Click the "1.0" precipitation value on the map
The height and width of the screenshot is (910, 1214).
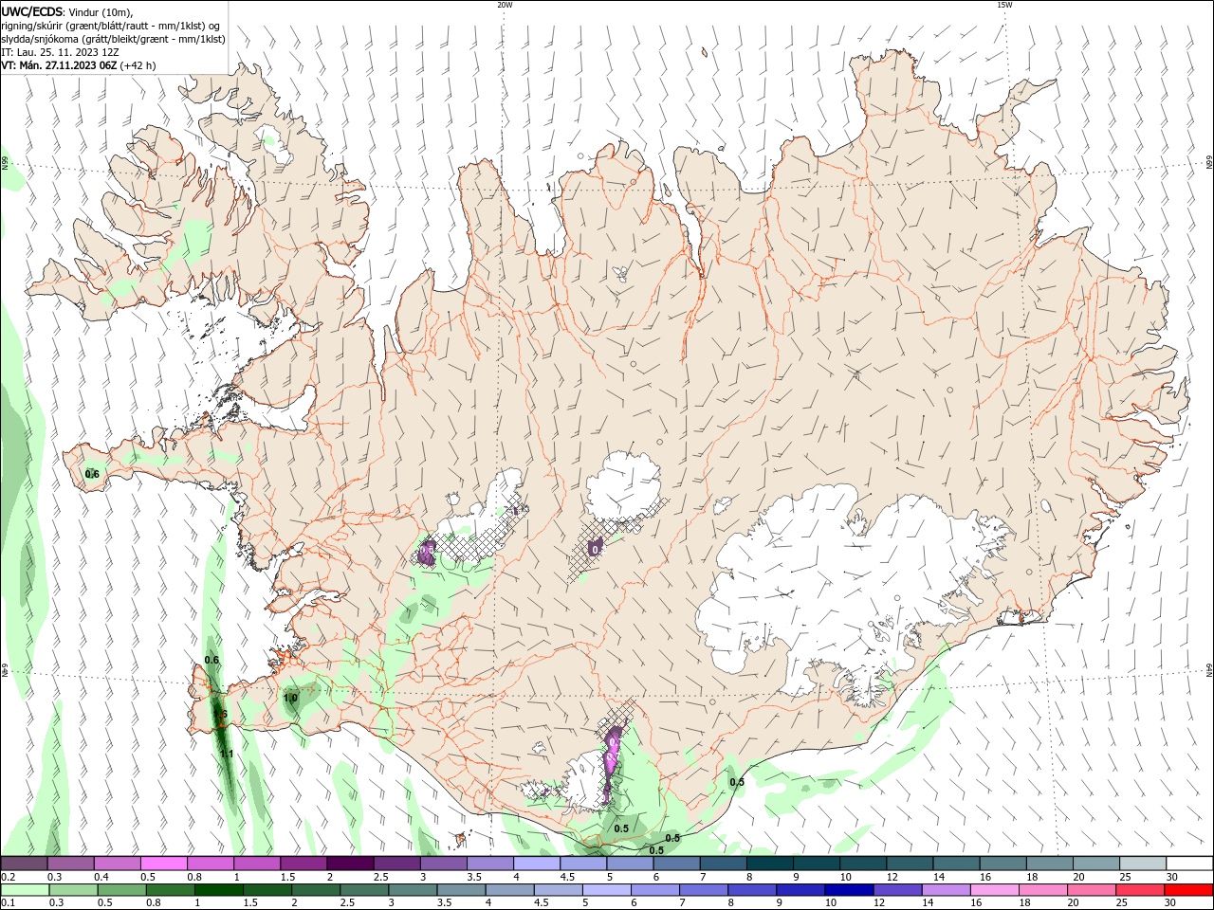tap(291, 698)
